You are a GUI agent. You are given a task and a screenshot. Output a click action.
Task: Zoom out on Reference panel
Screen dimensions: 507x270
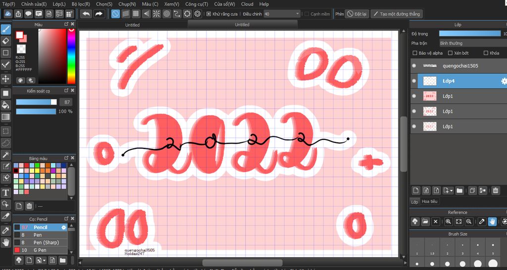coord(469,222)
